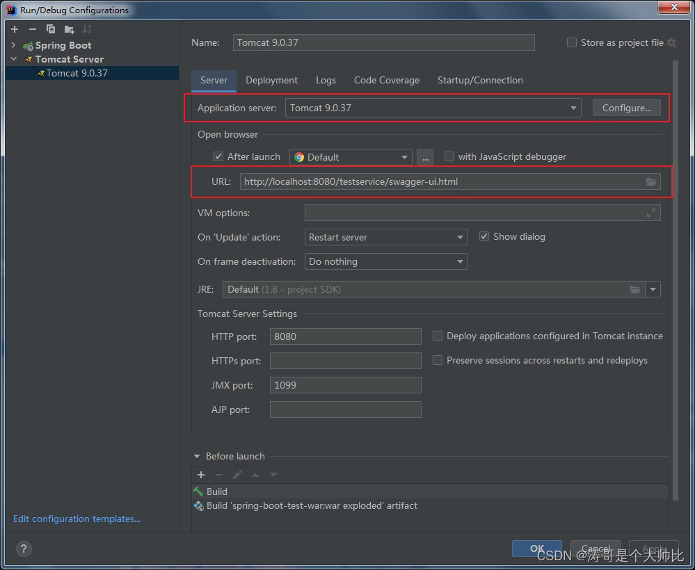Open the Logs tab
The width and height of the screenshot is (695, 570).
[326, 81]
